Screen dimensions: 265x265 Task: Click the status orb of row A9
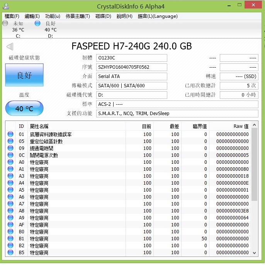(x=10, y=218)
